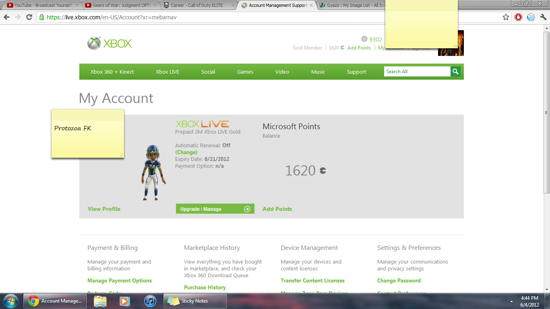550x309 pixels.
Task: Close the Account Management Support tab
Action: [x=311, y=5]
